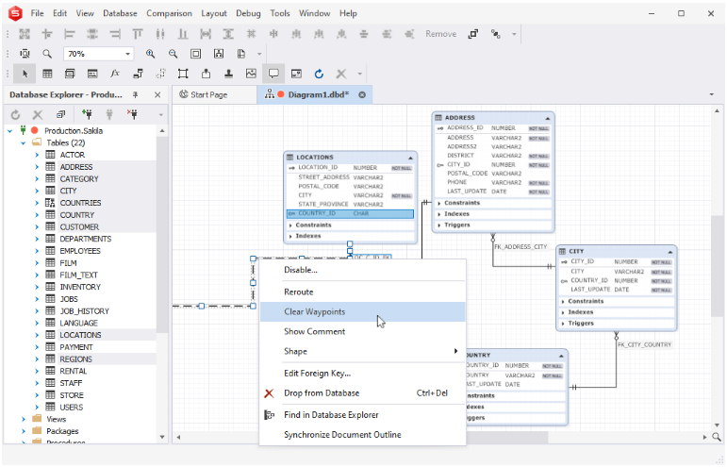Click the blue refresh diagram icon

(x=319, y=74)
